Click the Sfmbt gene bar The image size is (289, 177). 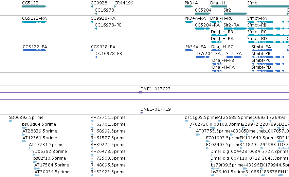point(268,6)
